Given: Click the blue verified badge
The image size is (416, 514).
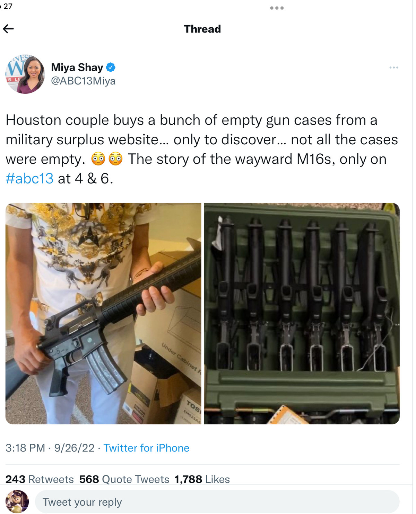Looking at the screenshot, I should (111, 67).
